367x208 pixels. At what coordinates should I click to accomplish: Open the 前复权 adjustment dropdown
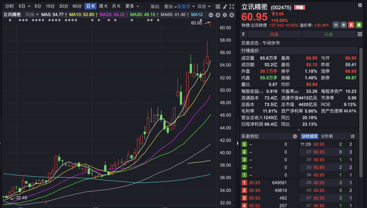point(186,6)
